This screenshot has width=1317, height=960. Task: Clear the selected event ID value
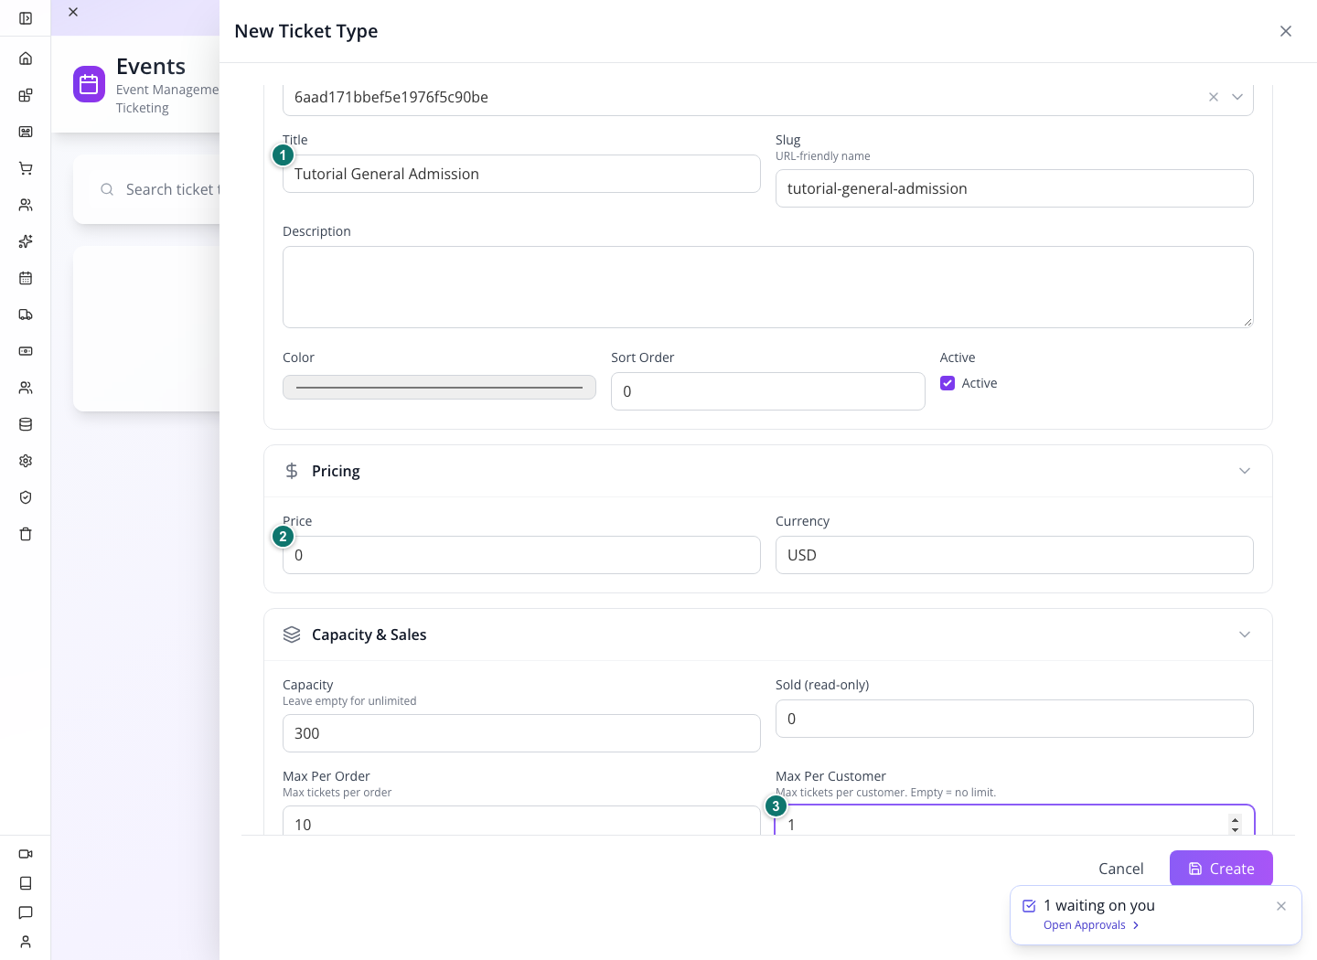1214,97
